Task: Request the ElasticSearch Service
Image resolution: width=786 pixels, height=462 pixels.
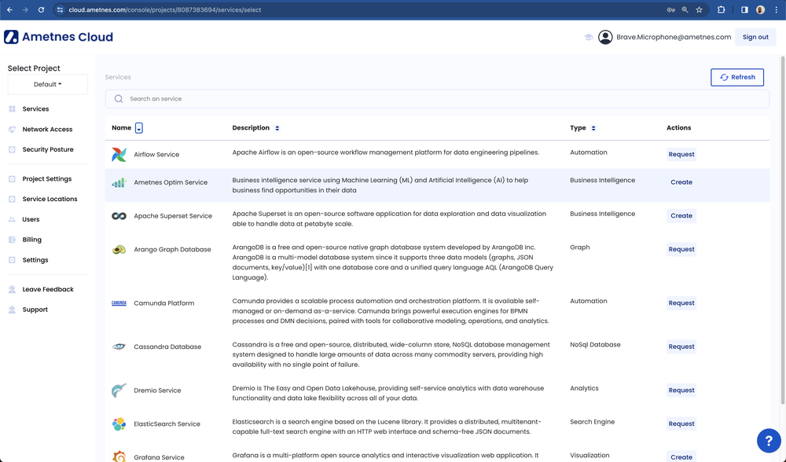Action: (681, 424)
